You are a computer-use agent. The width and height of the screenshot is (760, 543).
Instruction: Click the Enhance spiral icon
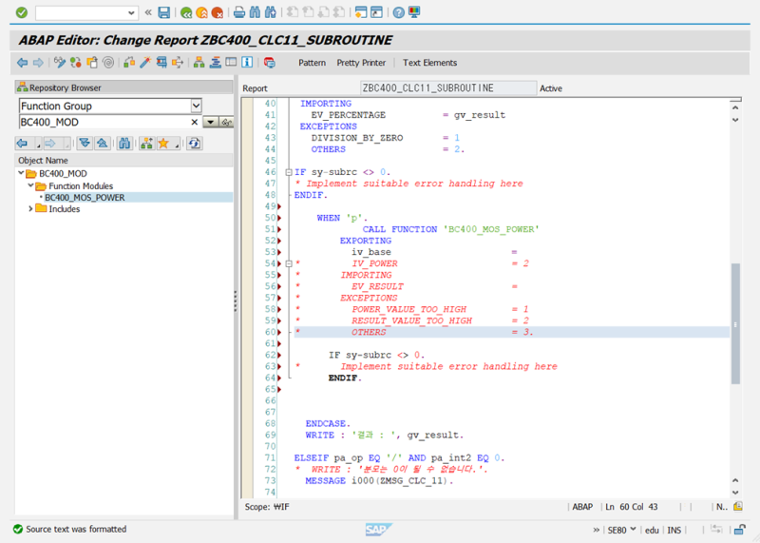pyautogui.click(x=108, y=62)
